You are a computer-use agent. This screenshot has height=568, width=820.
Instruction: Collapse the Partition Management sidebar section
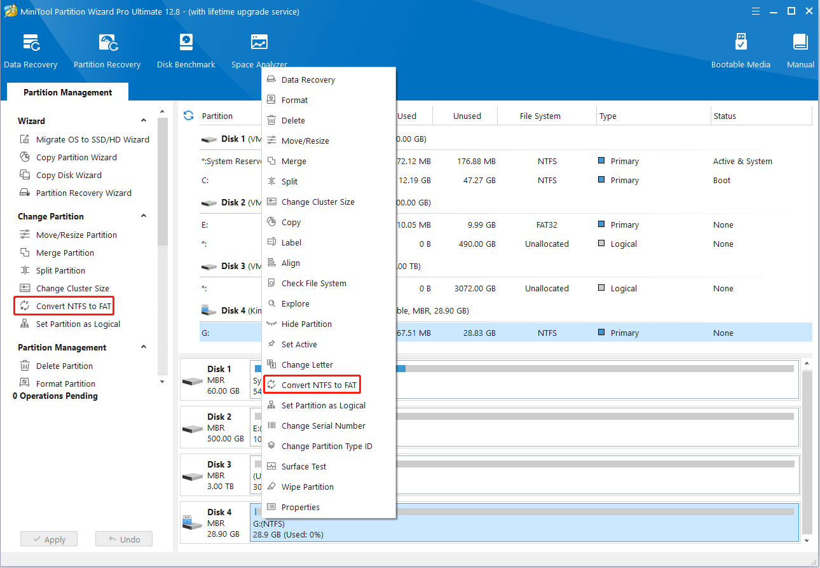144,347
